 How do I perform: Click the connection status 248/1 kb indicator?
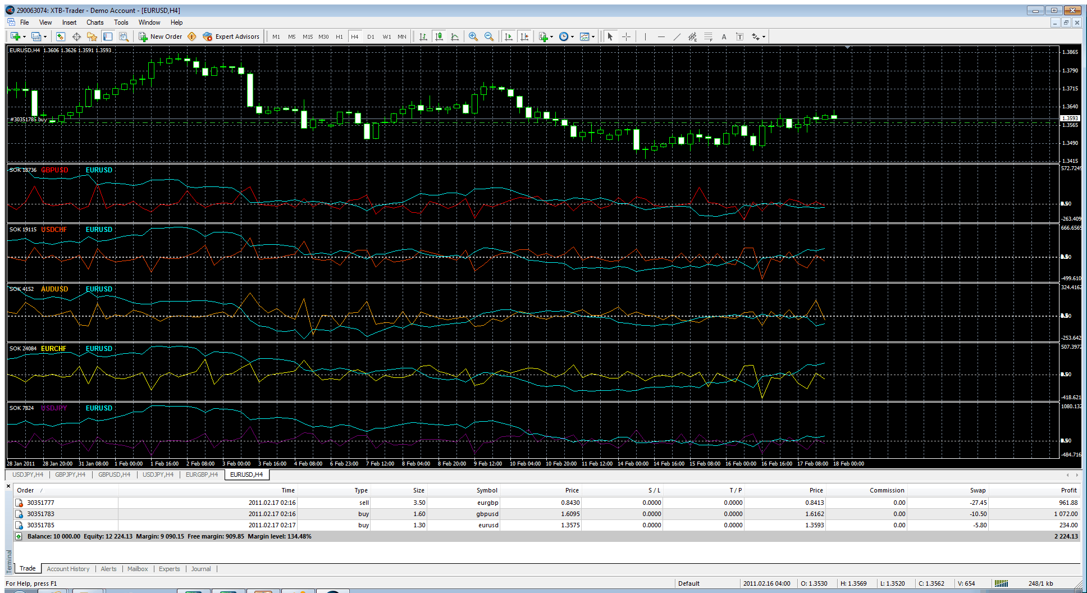click(1040, 583)
